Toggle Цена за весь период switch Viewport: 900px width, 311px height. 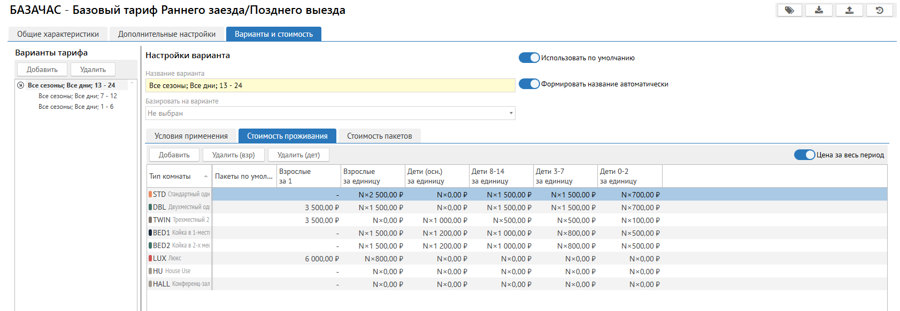804,155
